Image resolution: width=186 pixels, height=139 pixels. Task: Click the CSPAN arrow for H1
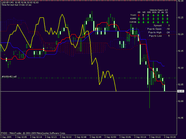tap(158, 22)
